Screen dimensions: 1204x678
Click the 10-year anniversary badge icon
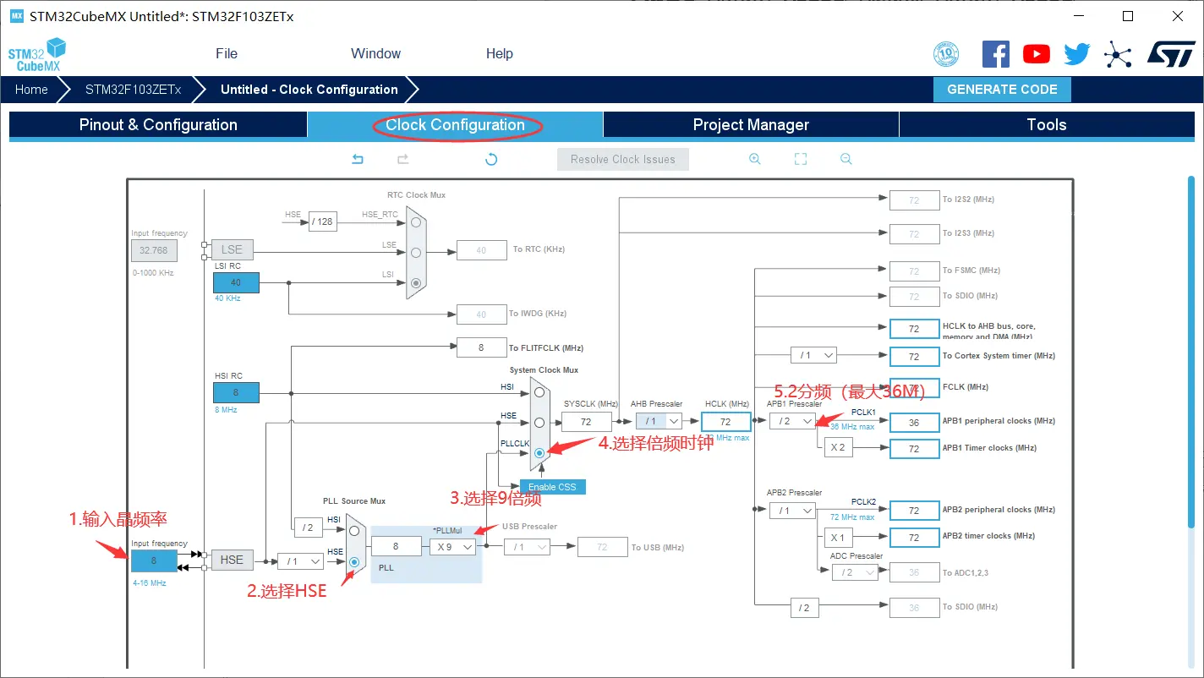(x=946, y=55)
